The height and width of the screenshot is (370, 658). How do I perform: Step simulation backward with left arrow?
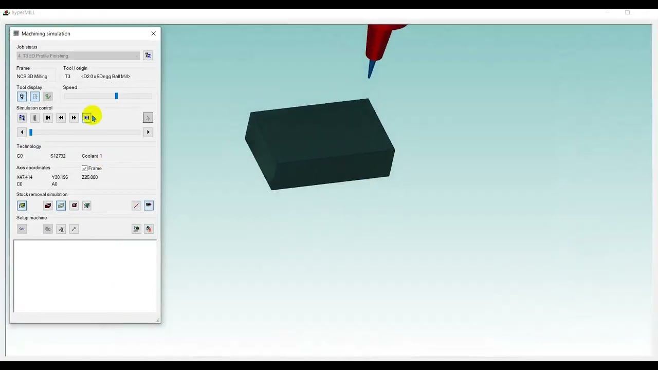click(x=22, y=133)
